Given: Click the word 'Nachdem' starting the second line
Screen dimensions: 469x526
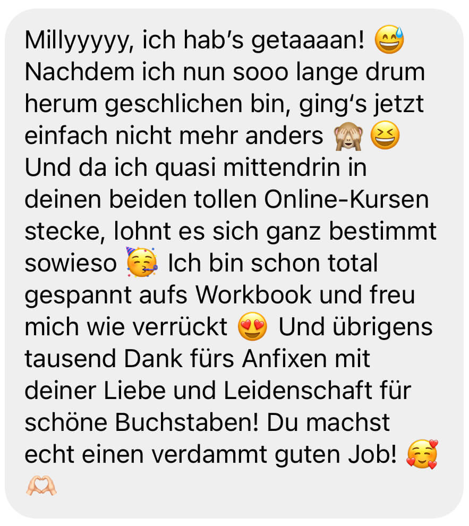Looking at the screenshot, I should (80, 72).
